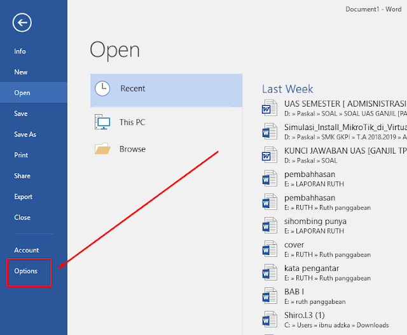Open the cover document
The image size is (407, 335).
click(294, 245)
